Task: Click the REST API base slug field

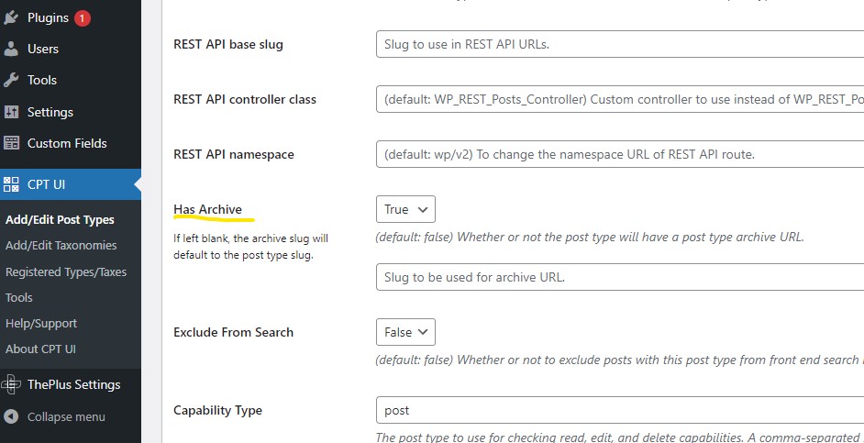Action: [x=620, y=44]
